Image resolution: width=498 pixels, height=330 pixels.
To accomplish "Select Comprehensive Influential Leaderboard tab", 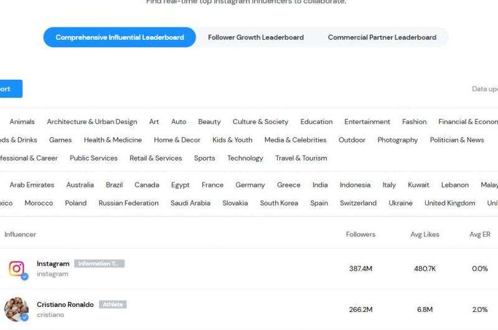I will pyautogui.click(x=120, y=37).
